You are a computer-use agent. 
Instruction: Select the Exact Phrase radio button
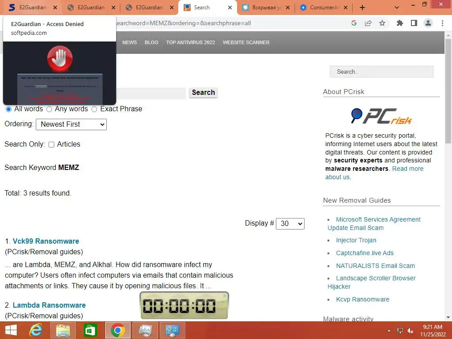(94, 109)
